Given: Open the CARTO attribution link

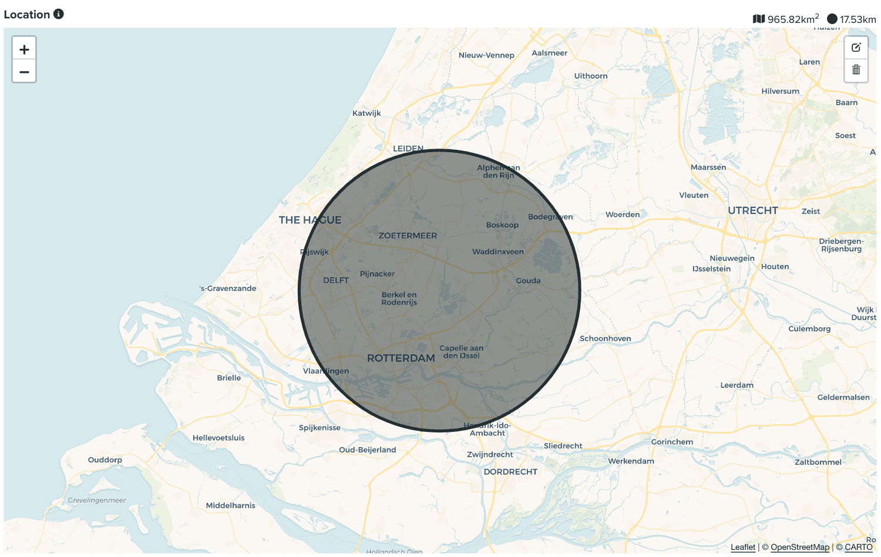Looking at the screenshot, I should 859,547.
